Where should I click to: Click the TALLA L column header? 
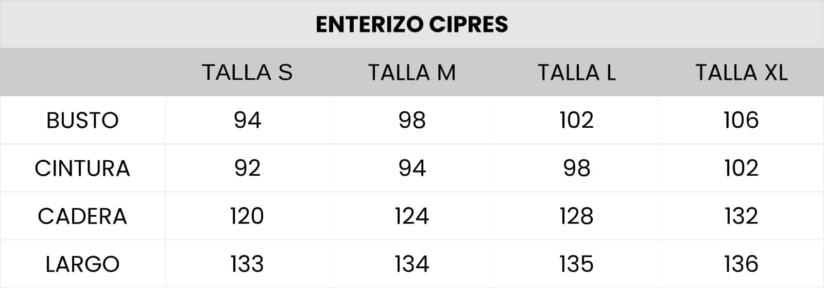[577, 72]
